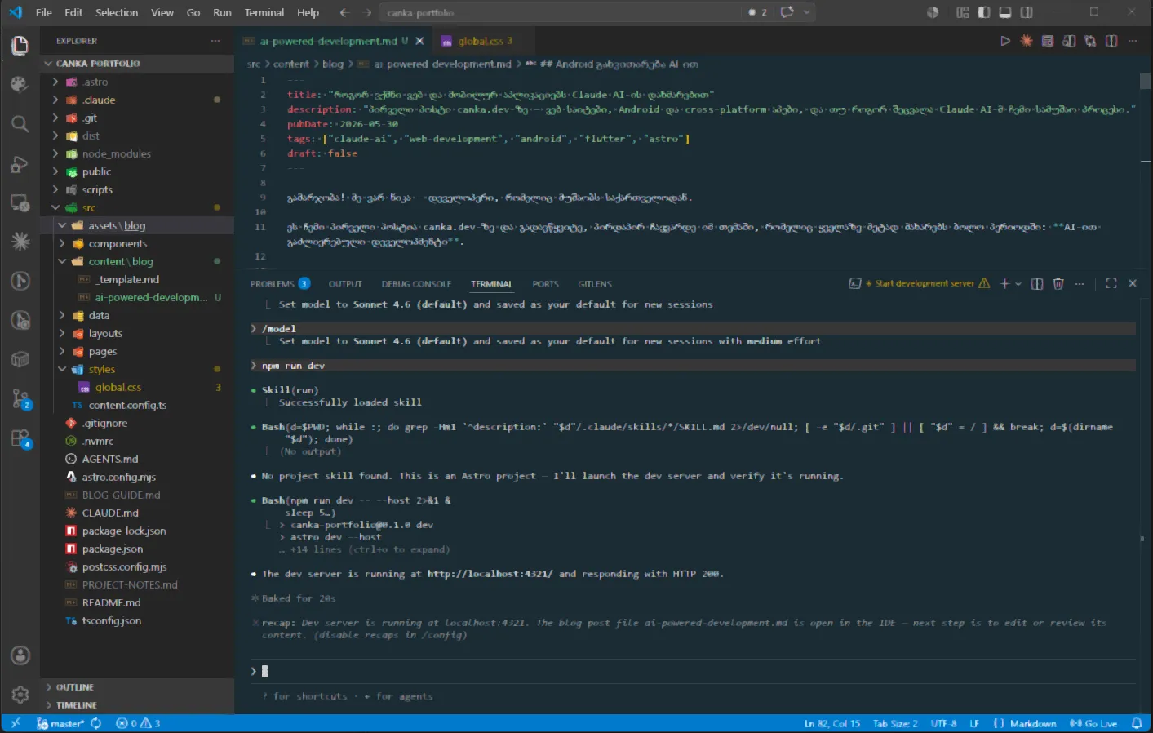Viewport: 1153px width, 733px height.
Task: Click new terminal plus icon
Action: tap(1004, 283)
